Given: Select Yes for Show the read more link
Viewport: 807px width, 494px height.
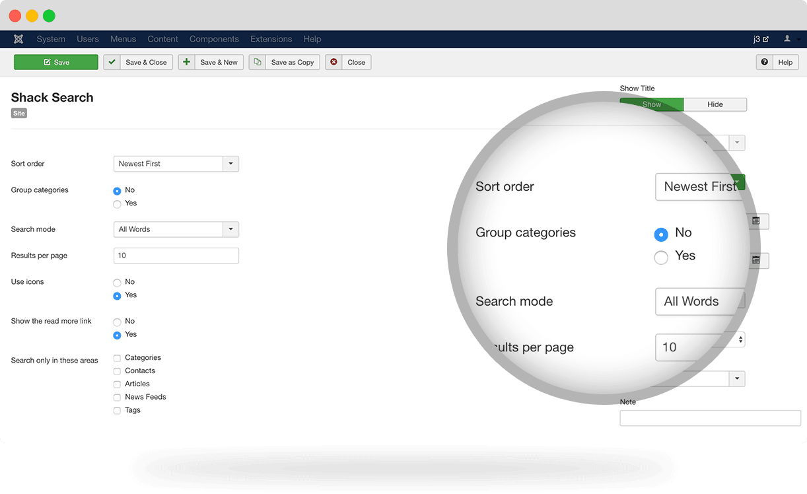Looking at the screenshot, I should click(117, 335).
